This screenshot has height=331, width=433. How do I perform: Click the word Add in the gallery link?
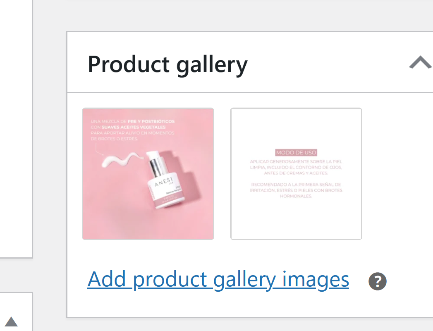[107, 279]
